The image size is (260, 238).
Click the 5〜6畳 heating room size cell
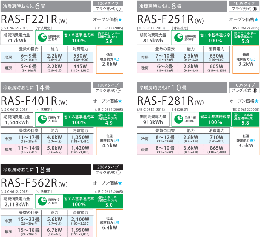pos(29,68)
